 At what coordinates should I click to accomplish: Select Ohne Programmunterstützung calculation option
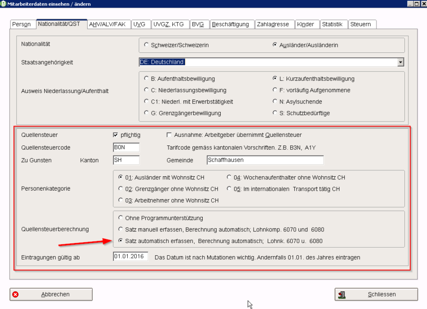click(121, 218)
